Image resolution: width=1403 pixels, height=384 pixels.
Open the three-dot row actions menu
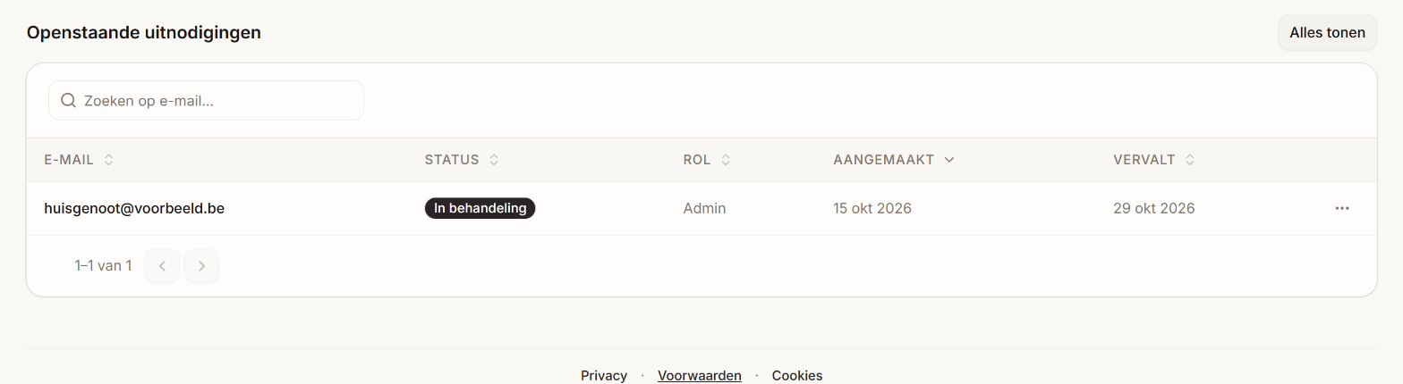point(1341,208)
